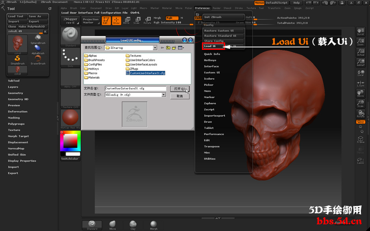370x231 pixels.
Task: Click the 取消 (Cancel) button in dialog
Action: pos(180,96)
